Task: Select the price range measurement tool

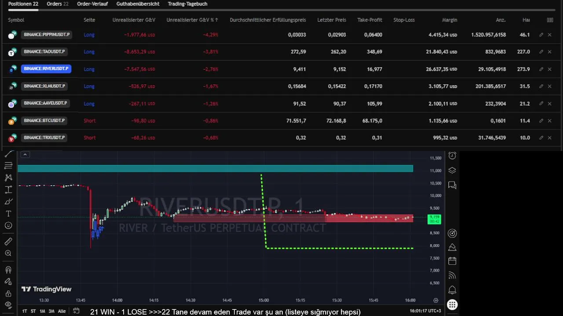Action: [x=8, y=190]
